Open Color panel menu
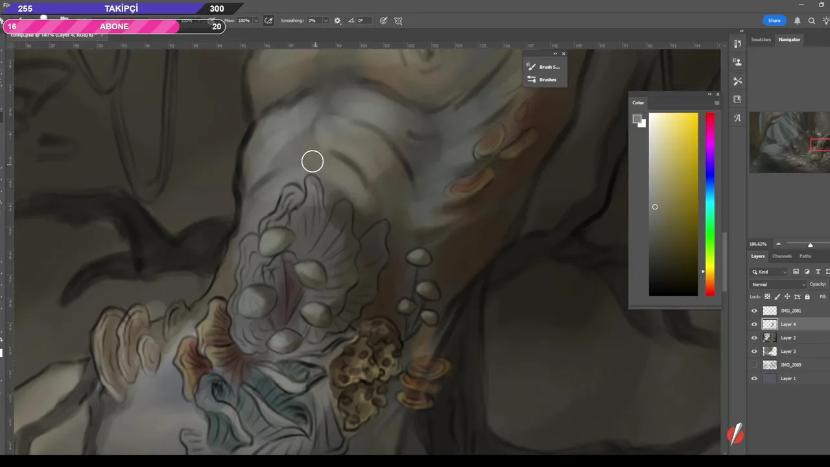 [x=717, y=102]
